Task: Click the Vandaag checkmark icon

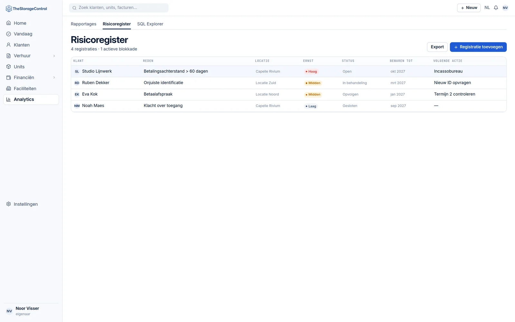Action: click(x=9, y=34)
